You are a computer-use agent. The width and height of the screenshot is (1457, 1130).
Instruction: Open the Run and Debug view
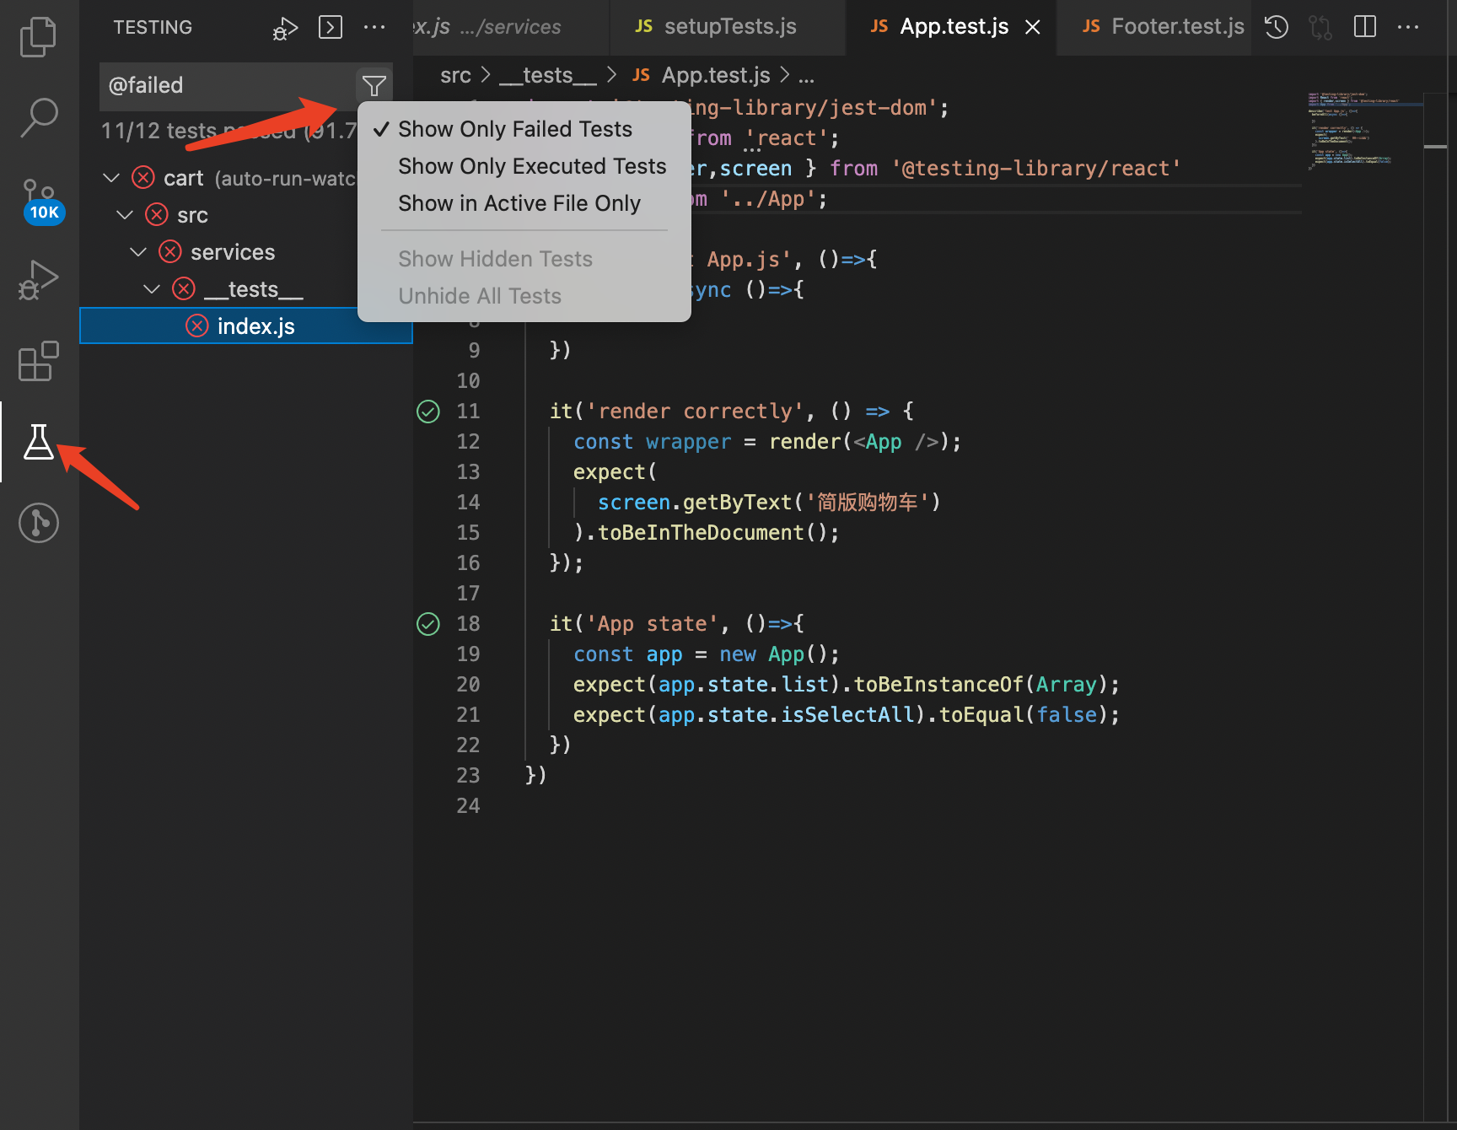[38, 280]
